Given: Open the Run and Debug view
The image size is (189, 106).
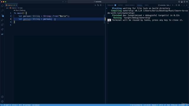Looking at the screenshot, I should tap(2, 20).
